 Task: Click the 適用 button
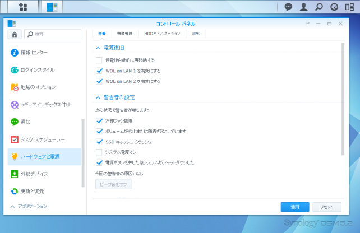pyautogui.click(x=295, y=207)
